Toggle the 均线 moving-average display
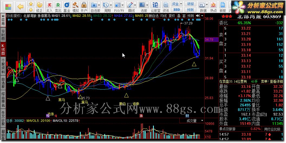The height and width of the screenshot is (143, 286). point(164,16)
